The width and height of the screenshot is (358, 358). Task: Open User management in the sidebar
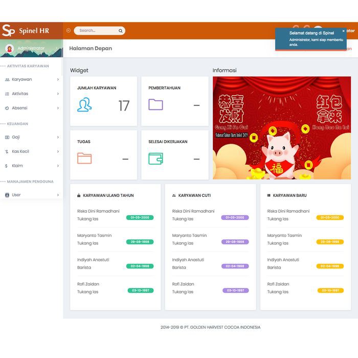click(16, 195)
